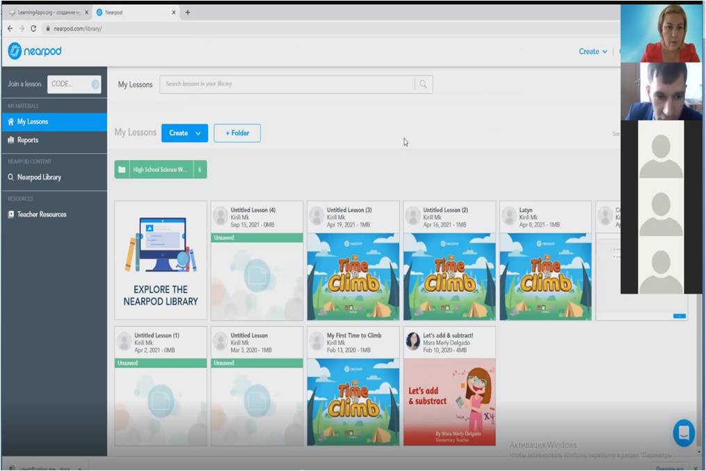Click author avatar on Untitled Lesson (4)

220,216
